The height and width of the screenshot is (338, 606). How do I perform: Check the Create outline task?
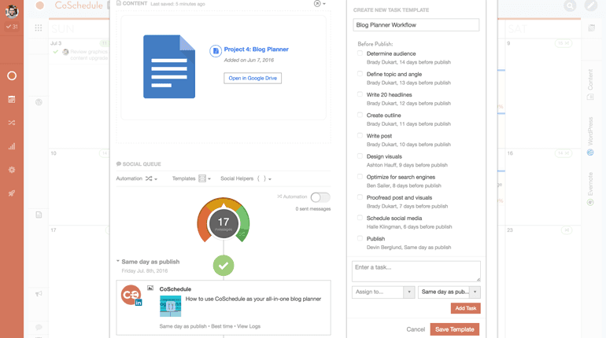click(360, 115)
